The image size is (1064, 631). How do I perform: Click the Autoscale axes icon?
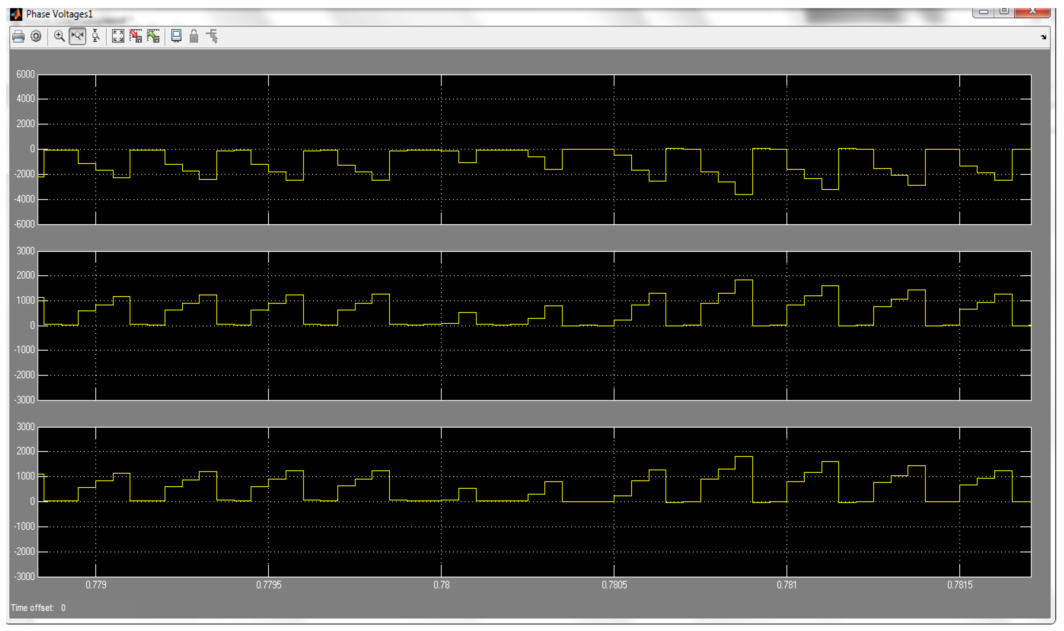[x=118, y=37]
